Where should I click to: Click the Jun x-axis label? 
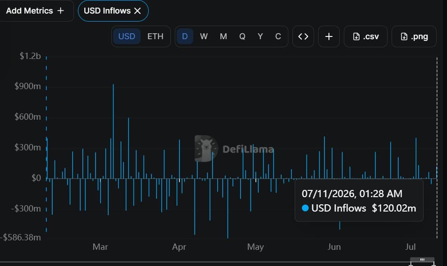[334, 247]
